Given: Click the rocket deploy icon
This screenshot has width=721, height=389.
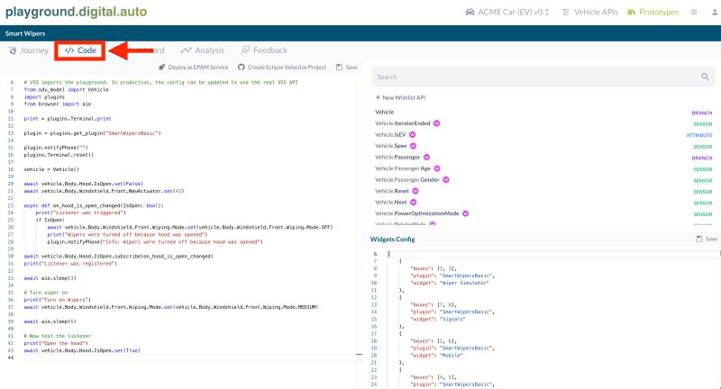Looking at the screenshot, I should tap(162, 67).
